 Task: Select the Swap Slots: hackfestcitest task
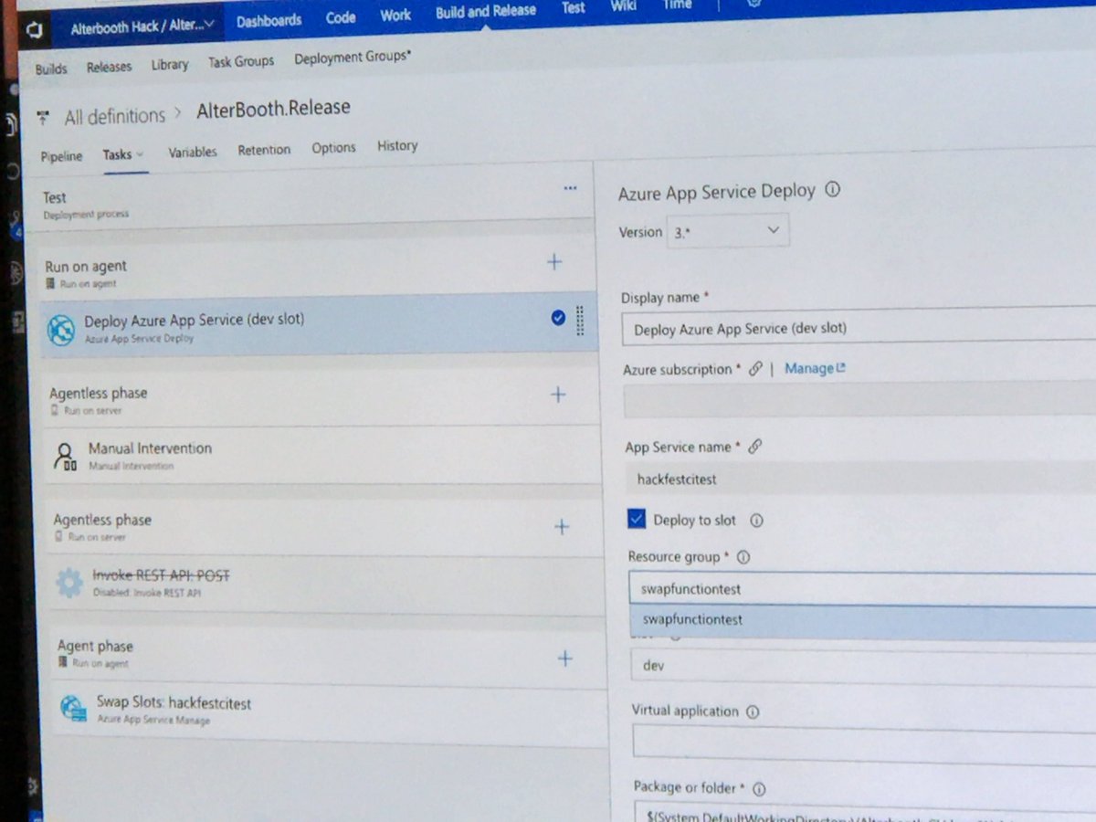pos(329,711)
